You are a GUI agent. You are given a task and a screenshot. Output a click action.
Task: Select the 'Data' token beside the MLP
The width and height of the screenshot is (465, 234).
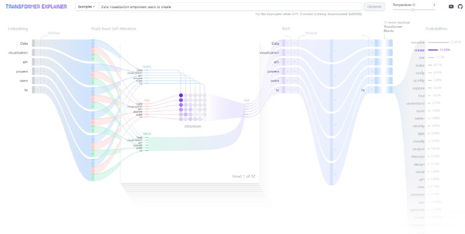(275, 43)
